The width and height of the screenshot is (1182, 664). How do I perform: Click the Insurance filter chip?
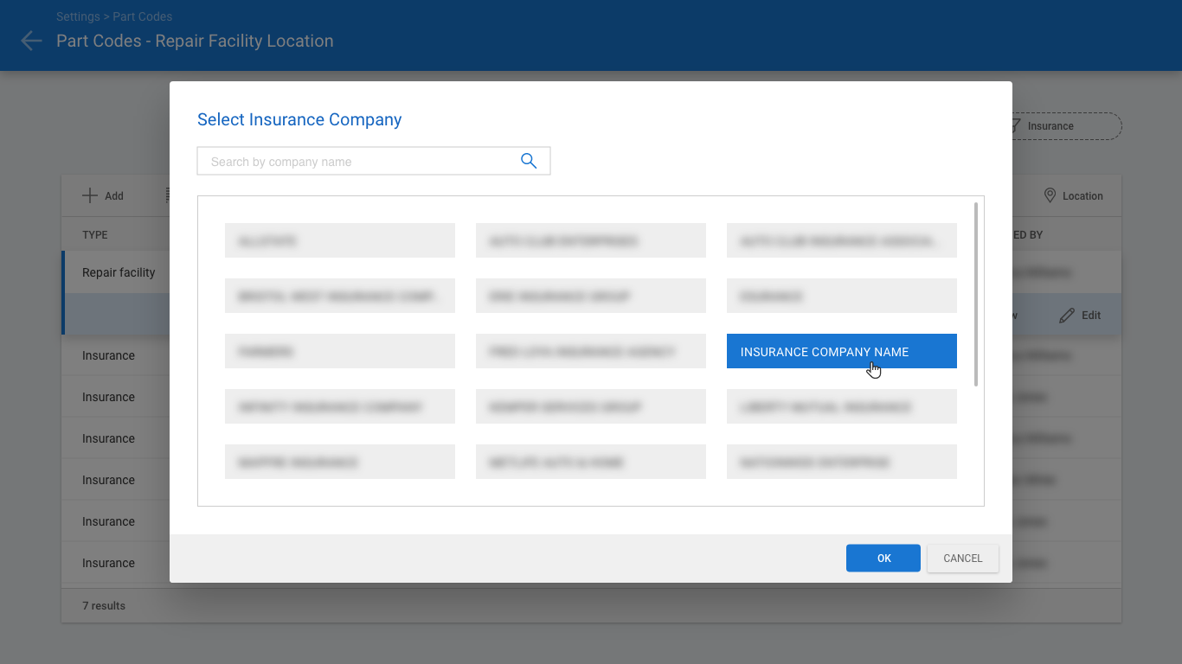click(1063, 126)
